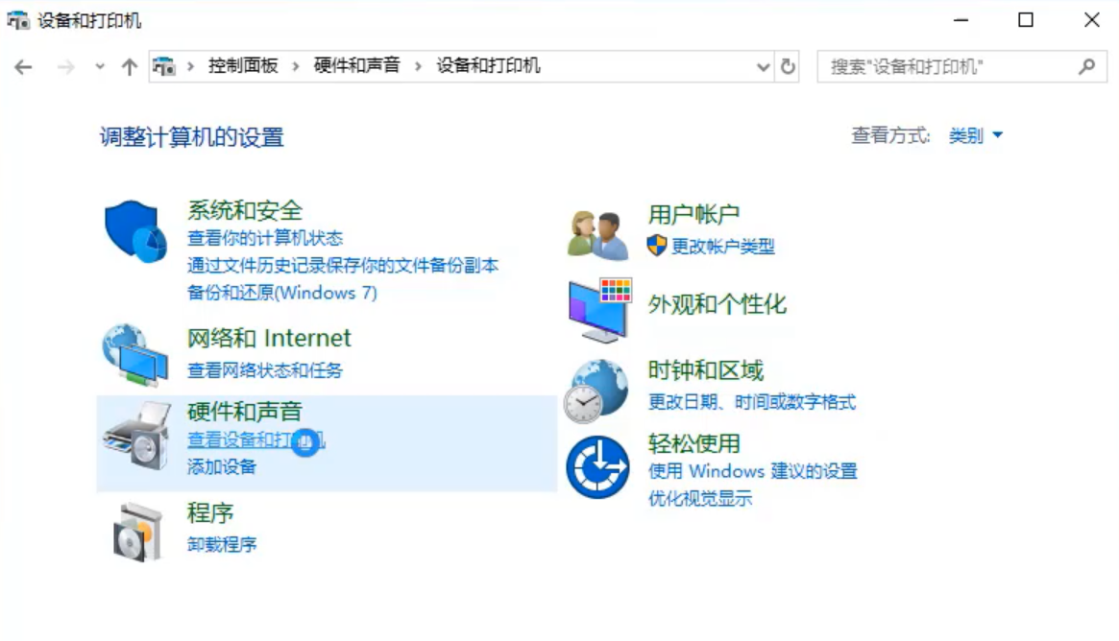Click the 卸载程序 link
1119x641 pixels.
click(x=222, y=545)
